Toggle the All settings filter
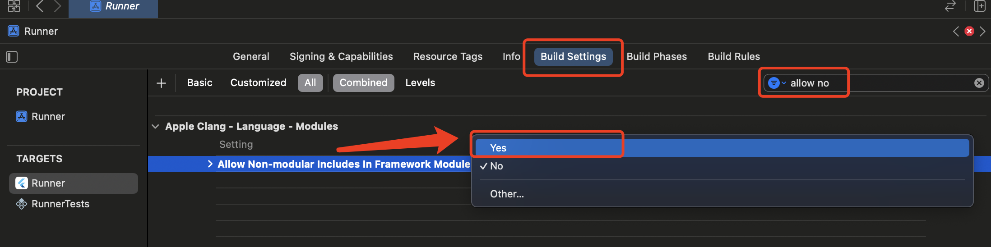The image size is (991, 247). (310, 83)
